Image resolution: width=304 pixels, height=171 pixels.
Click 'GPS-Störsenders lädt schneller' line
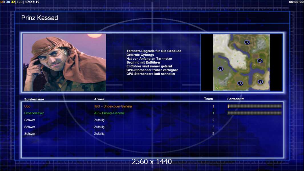point(151,74)
